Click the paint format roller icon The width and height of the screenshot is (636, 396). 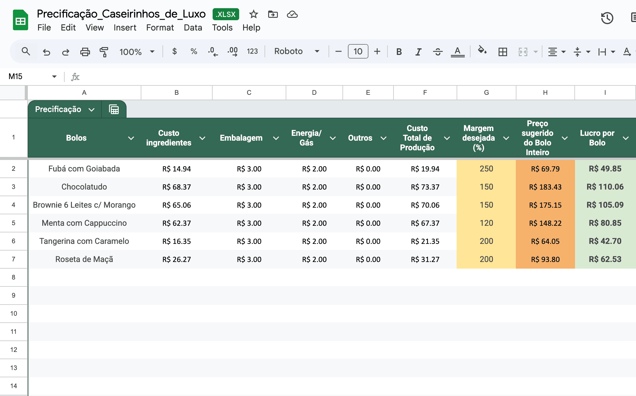pos(104,52)
